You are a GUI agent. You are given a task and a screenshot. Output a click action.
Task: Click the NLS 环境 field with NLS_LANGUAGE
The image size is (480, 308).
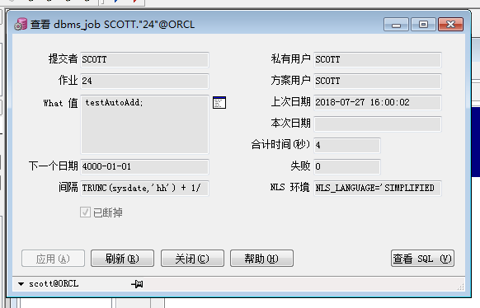coord(378,189)
